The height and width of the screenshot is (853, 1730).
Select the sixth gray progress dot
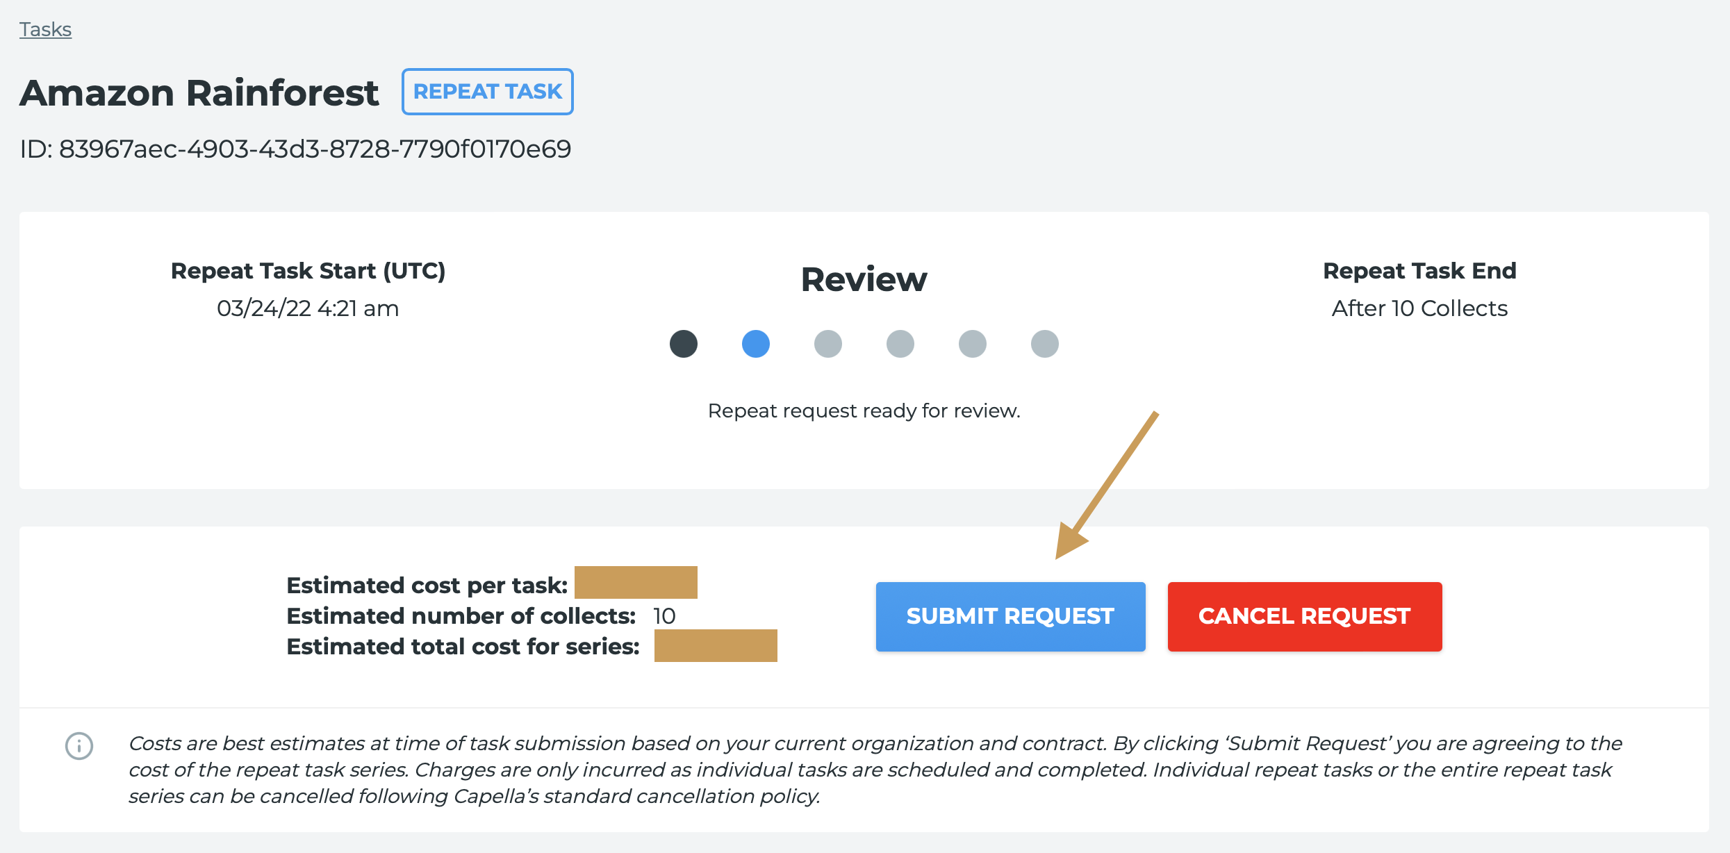click(x=1045, y=344)
